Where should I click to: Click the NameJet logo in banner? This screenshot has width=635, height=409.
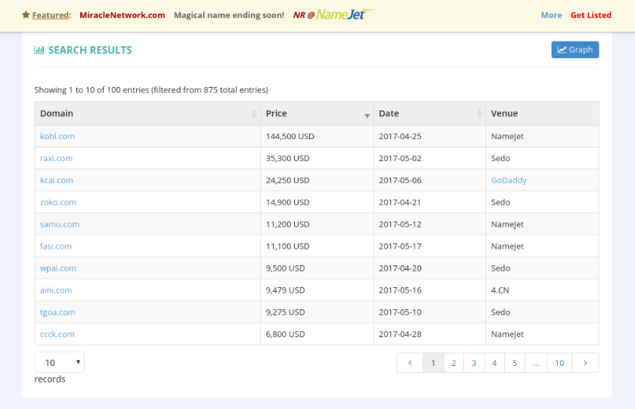pos(345,14)
